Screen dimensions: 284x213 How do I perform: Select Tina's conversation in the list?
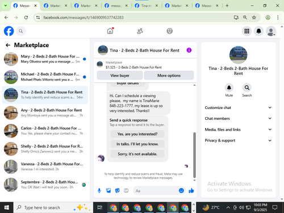click(45, 95)
